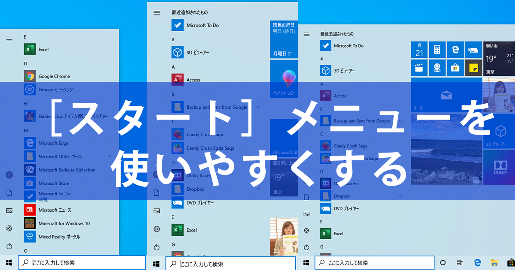Click the calendar tile showing 国民の祝日
This screenshot has height=270, width=515.
click(284, 39)
